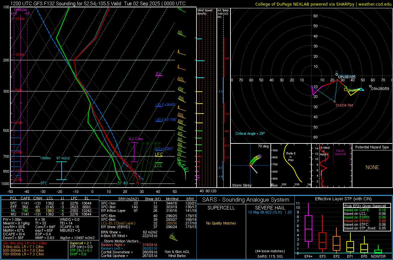Click the 'SARS: 11% SIG' text
The image size is (393, 260).
point(270,256)
